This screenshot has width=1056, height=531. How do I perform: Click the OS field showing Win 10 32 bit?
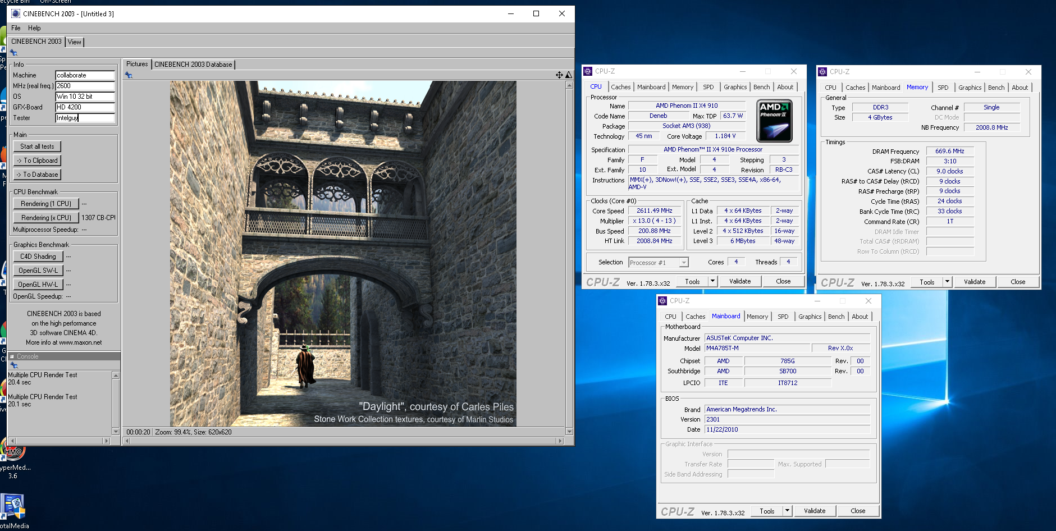pos(85,97)
